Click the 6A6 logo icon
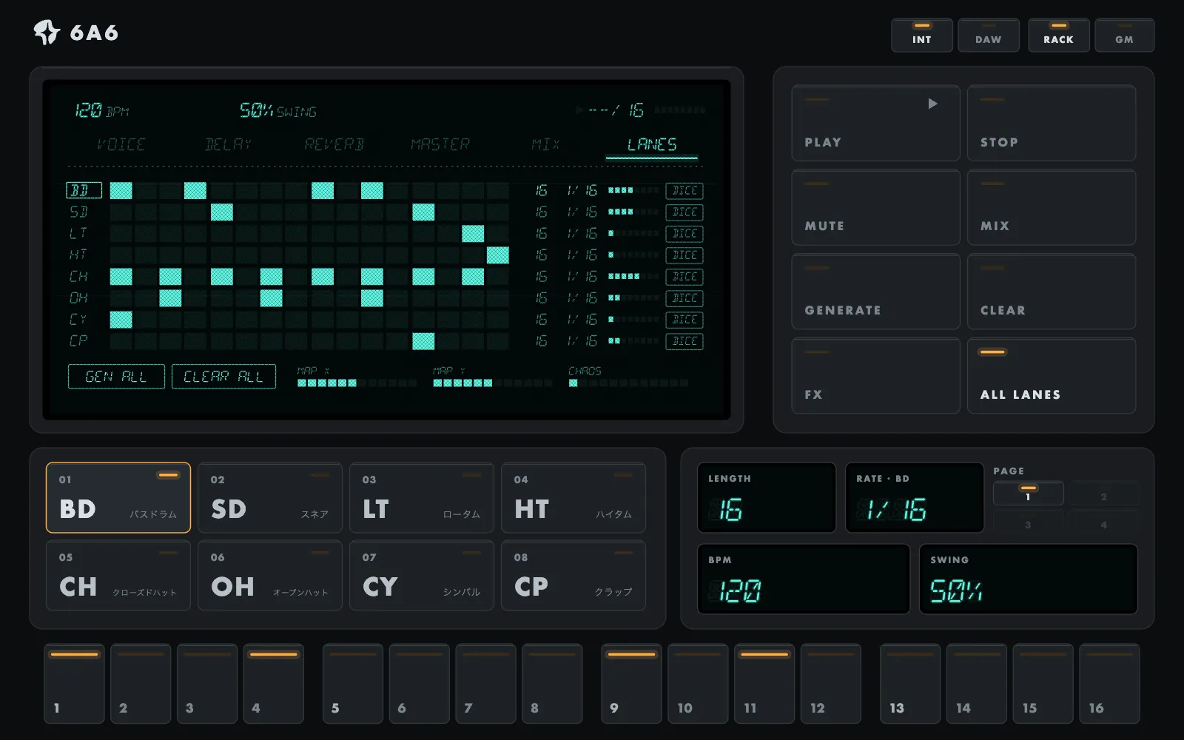This screenshot has width=1184, height=740. (x=47, y=32)
